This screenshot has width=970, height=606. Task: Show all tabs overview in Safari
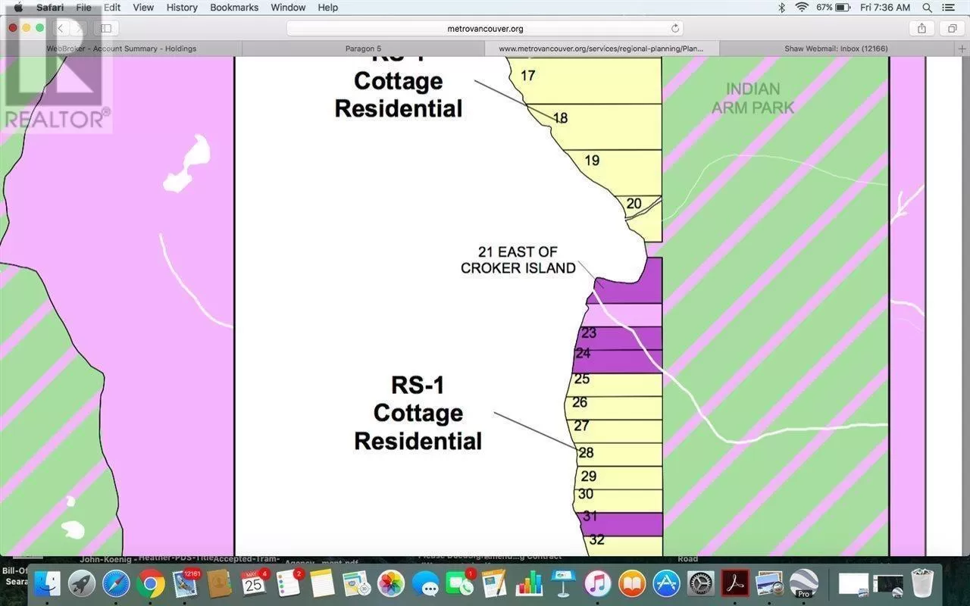tap(951, 28)
